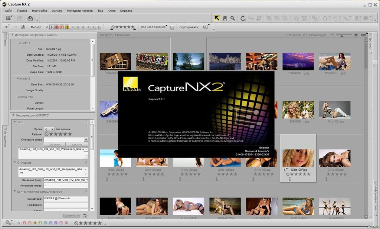Toggle label filter 9
Screen dimensions: 380x229
click(99, 27)
